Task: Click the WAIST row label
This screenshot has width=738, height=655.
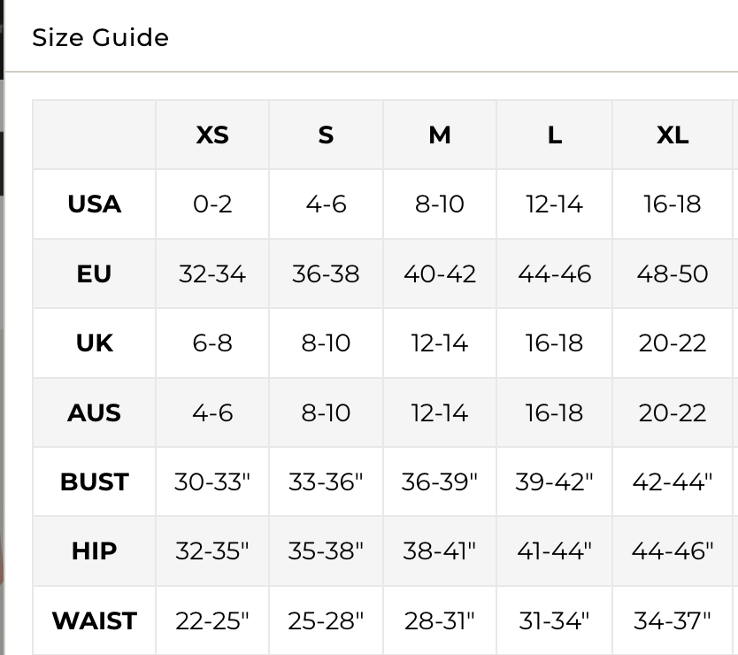Action: pyautogui.click(x=94, y=620)
